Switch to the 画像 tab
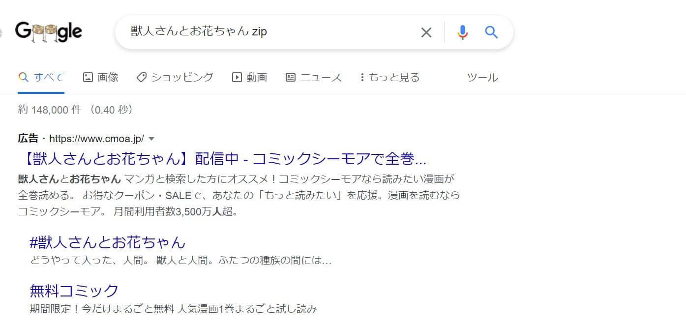 [x=101, y=77]
